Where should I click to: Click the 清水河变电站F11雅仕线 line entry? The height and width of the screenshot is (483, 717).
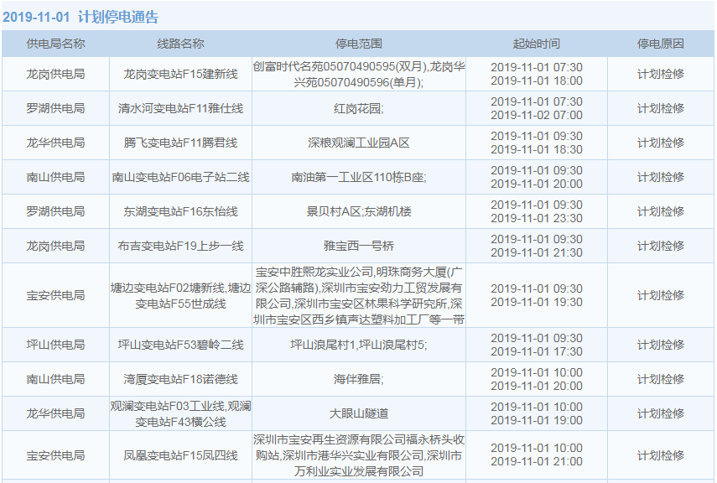(x=180, y=108)
